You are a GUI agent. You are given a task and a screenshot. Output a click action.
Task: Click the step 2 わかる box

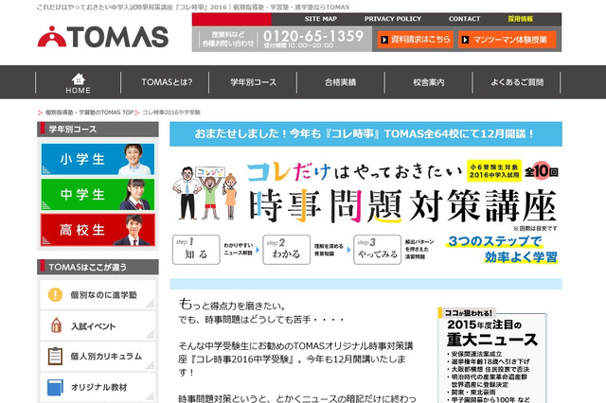tap(286, 250)
